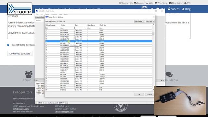Click the Target Device Settings dialog icon
This screenshot has height=117, width=208.
[x=46, y=17]
